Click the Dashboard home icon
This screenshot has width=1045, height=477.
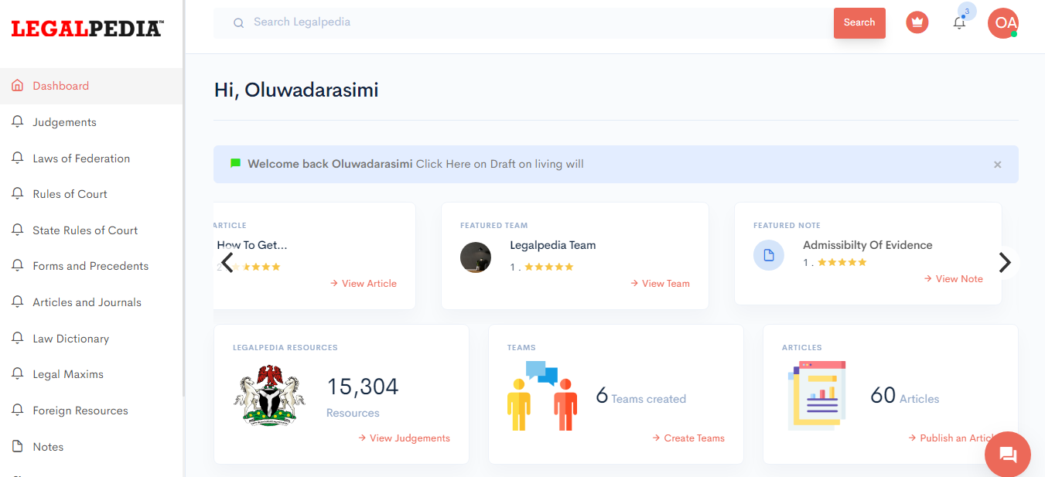[17, 86]
